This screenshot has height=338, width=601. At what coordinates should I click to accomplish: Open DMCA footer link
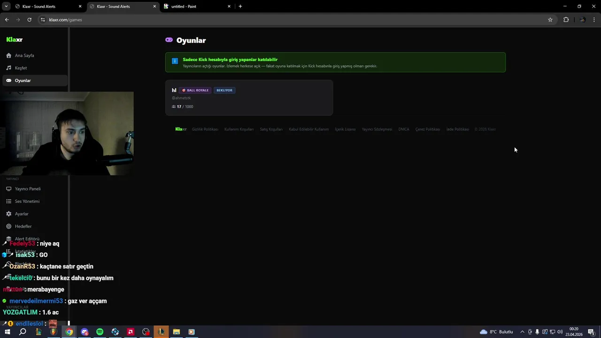coord(404,129)
